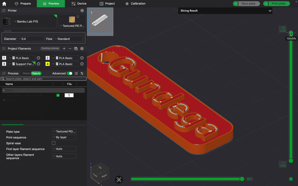Click the Name column header

point(9,84)
